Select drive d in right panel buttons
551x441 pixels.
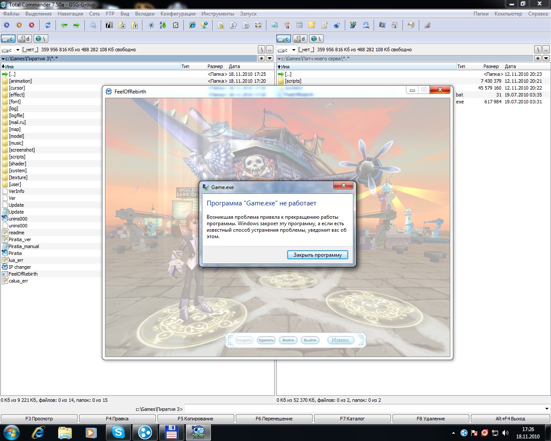pos(300,39)
